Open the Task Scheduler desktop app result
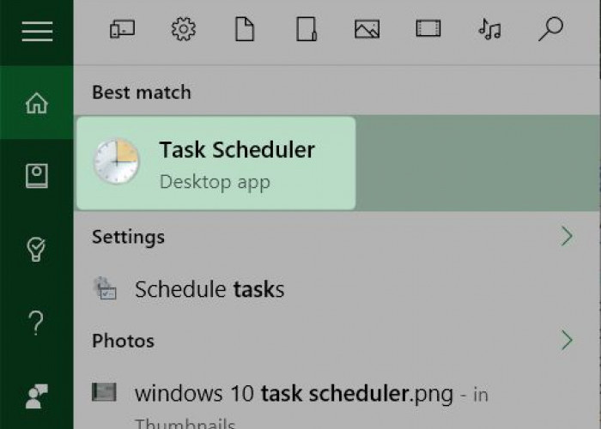 point(237,163)
